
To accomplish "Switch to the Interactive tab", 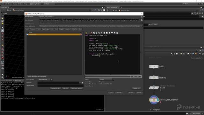I will pos(67,29).
